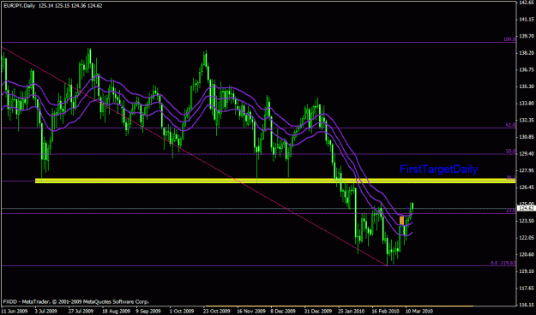Image resolution: width=536 pixels, height=315 pixels.
Task: Click the 23.6 Fibonacci level label
Action: (x=510, y=211)
